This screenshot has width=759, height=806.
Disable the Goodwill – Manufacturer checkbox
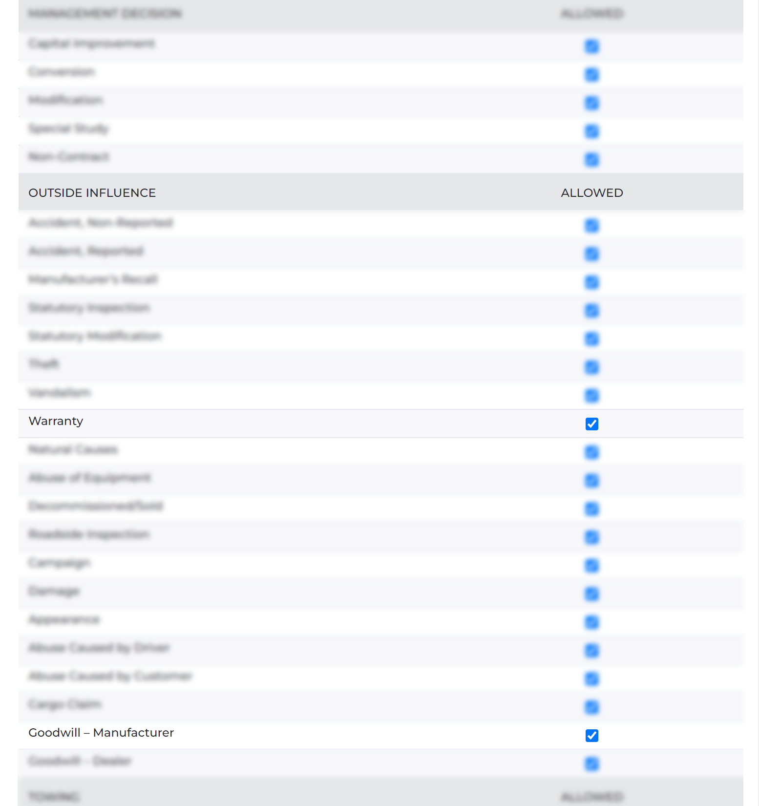coord(591,736)
